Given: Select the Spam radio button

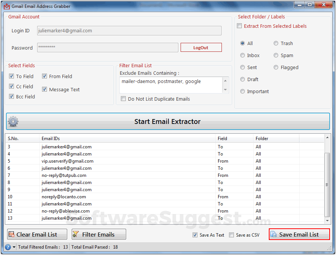Looking at the screenshot, I should coord(276,55).
